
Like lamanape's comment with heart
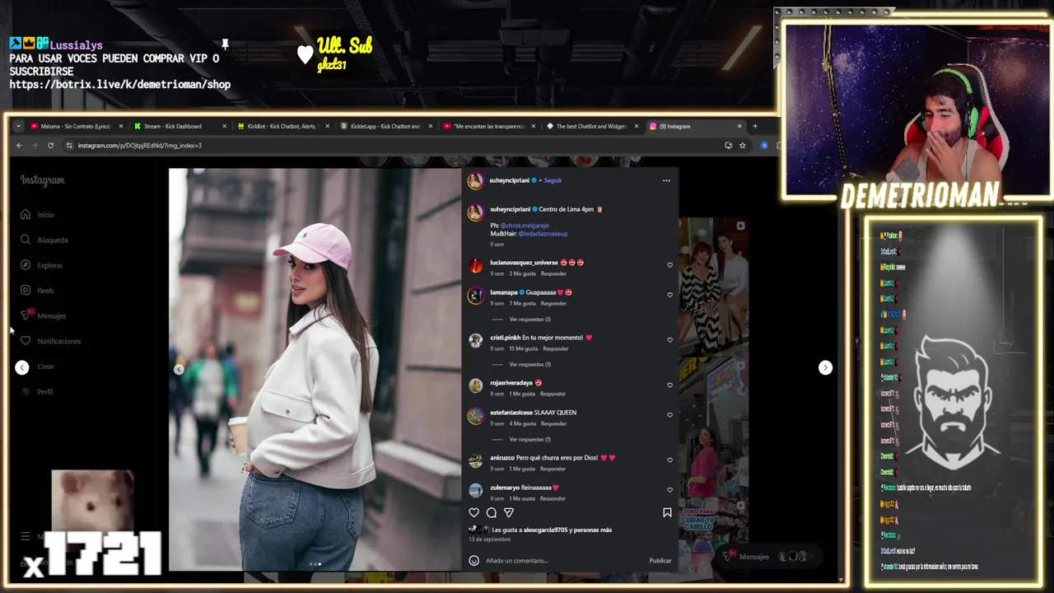pos(669,295)
